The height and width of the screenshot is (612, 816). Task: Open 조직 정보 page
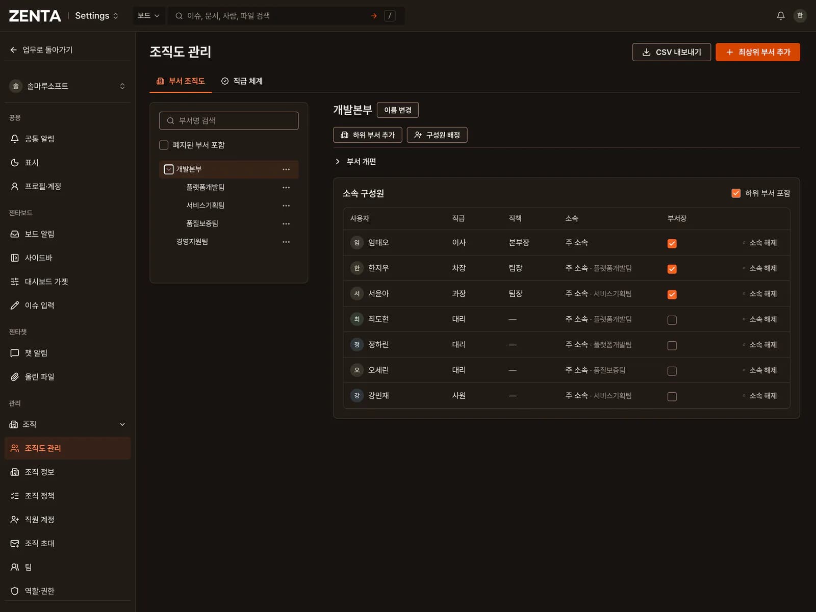67,472
